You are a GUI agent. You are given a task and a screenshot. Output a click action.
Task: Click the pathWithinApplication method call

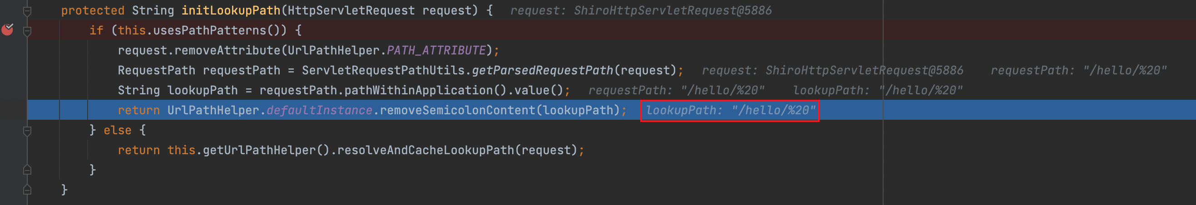point(418,90)
